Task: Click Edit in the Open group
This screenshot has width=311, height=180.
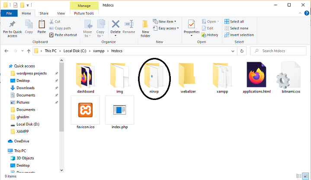Action: [x=208, y=28]
